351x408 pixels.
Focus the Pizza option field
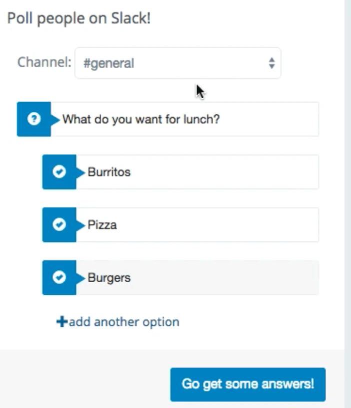pos(197,225)
